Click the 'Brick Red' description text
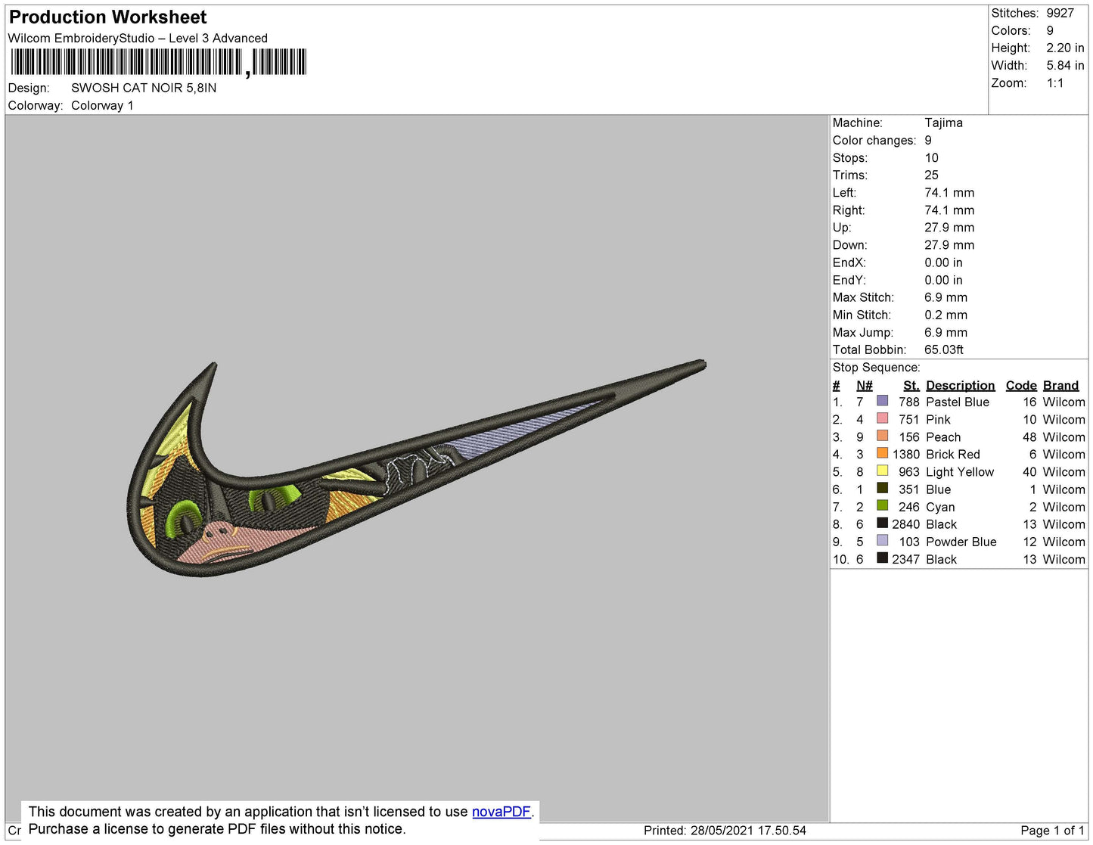 tap(953, 454)
